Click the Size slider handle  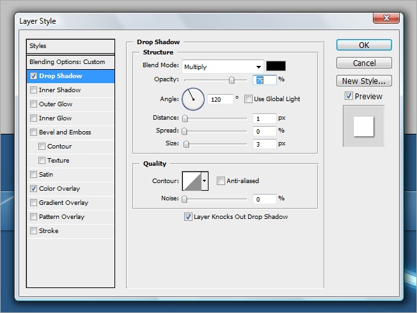coord(186,144)
